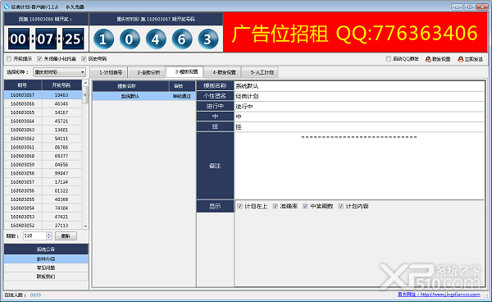The image size is (492, 302).
Task: Open 常见问题 in system announcements
Action: pos(46,268)
